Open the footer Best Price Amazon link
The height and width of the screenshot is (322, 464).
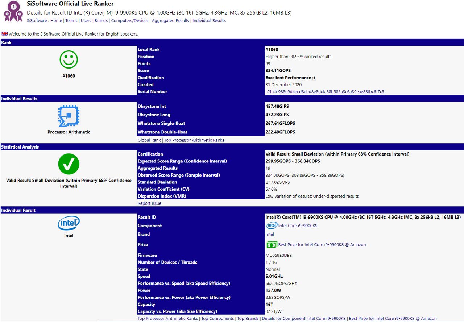pyautogui.click(x=393, y=318)
